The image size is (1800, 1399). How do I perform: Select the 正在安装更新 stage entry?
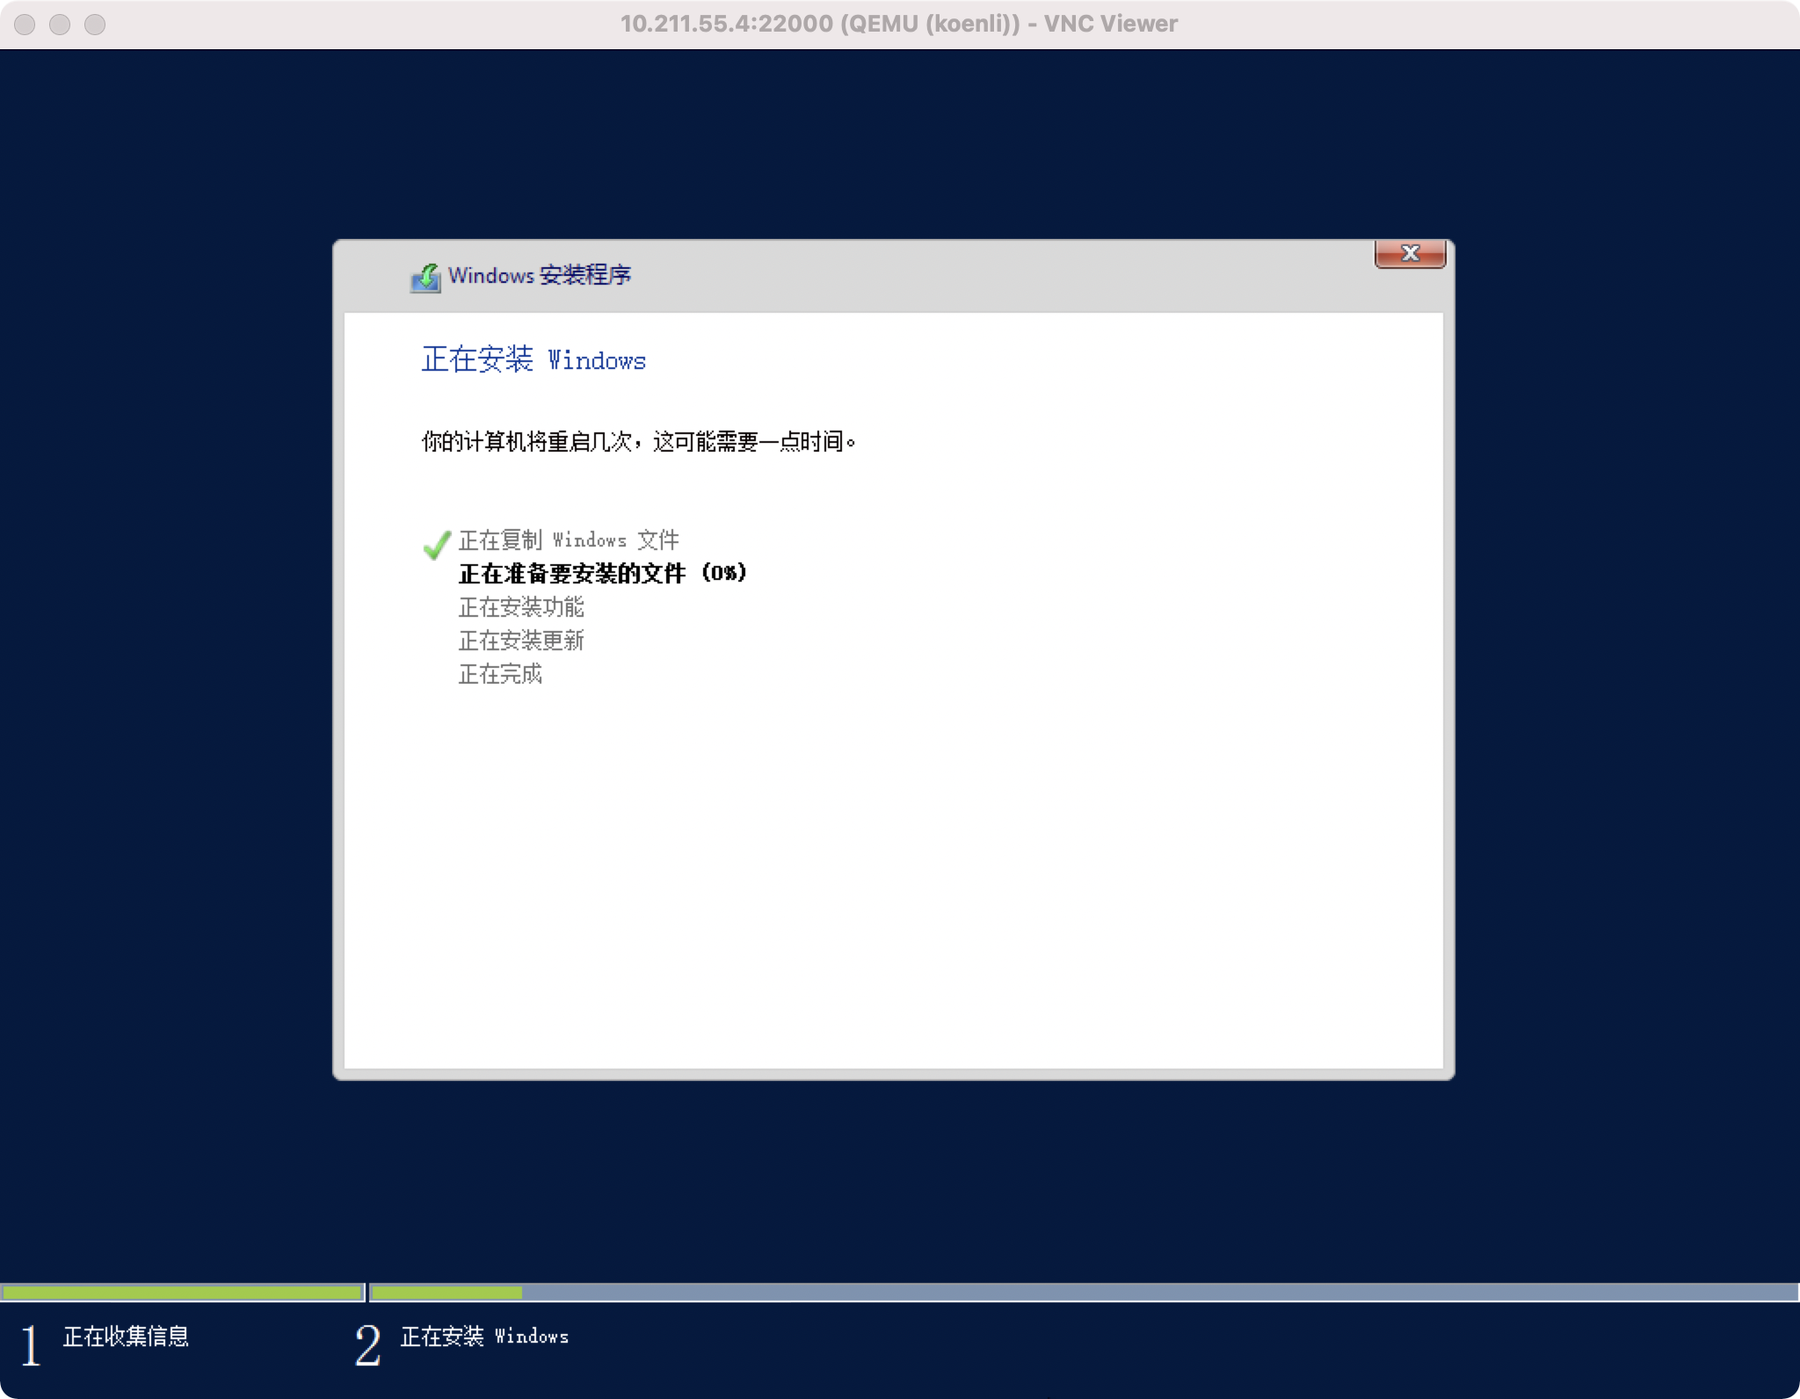520,642
